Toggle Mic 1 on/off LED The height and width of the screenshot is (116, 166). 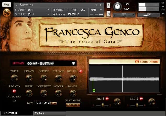[x=107, y=98]
